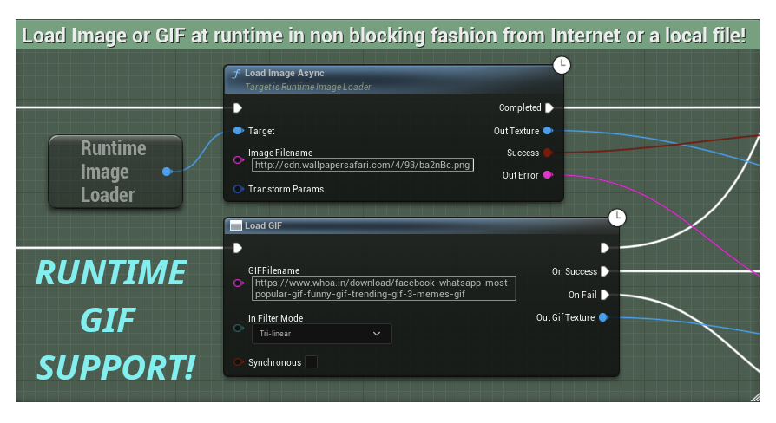Screen dimensions: 776x423
Task: Click the Completed pin label
Action: pos(520,107)
